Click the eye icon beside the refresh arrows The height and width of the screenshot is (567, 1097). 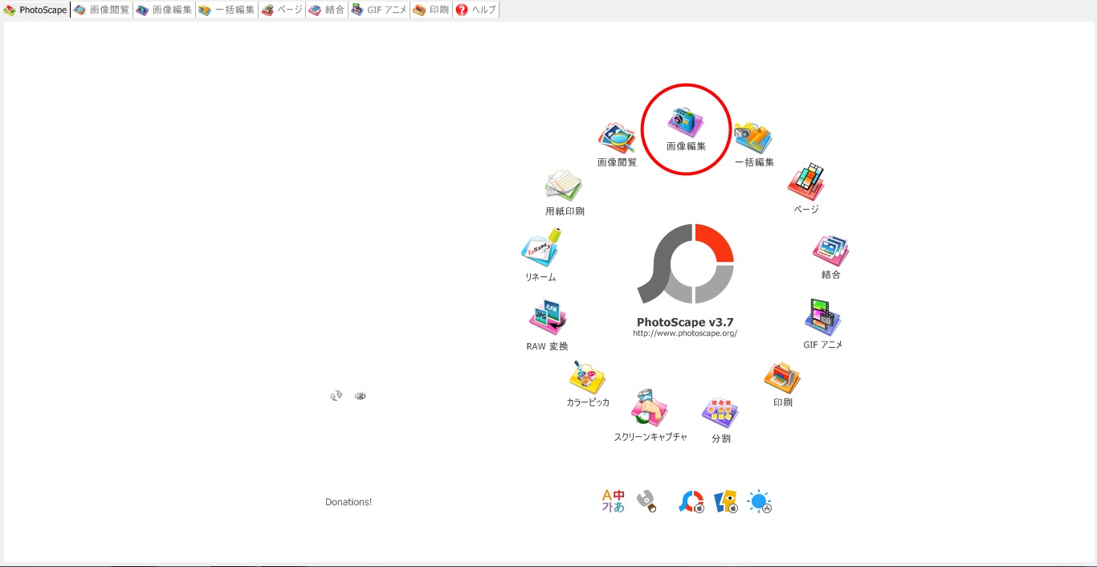click(360, 396)
